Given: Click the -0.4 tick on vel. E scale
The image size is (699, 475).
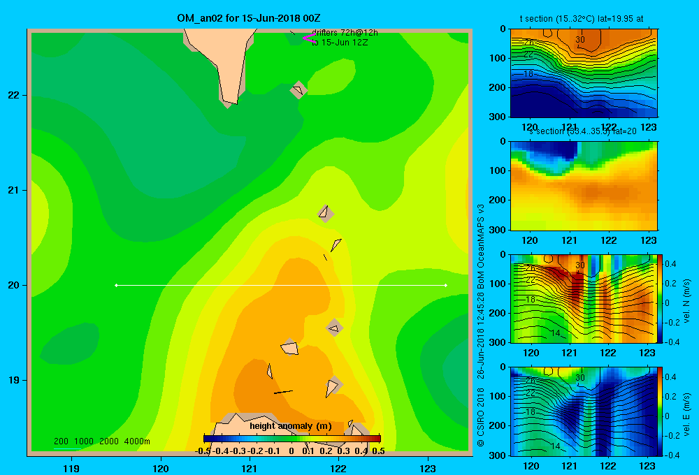Looking at the screenshot, I should [x=670, y=455].
